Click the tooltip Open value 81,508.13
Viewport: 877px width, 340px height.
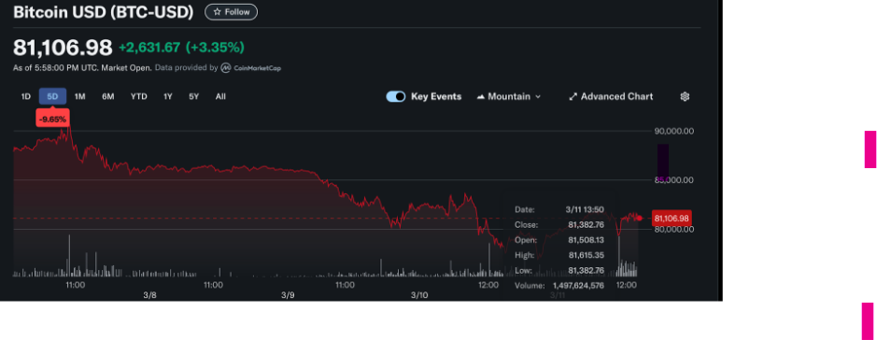click(x=586, y=240)
